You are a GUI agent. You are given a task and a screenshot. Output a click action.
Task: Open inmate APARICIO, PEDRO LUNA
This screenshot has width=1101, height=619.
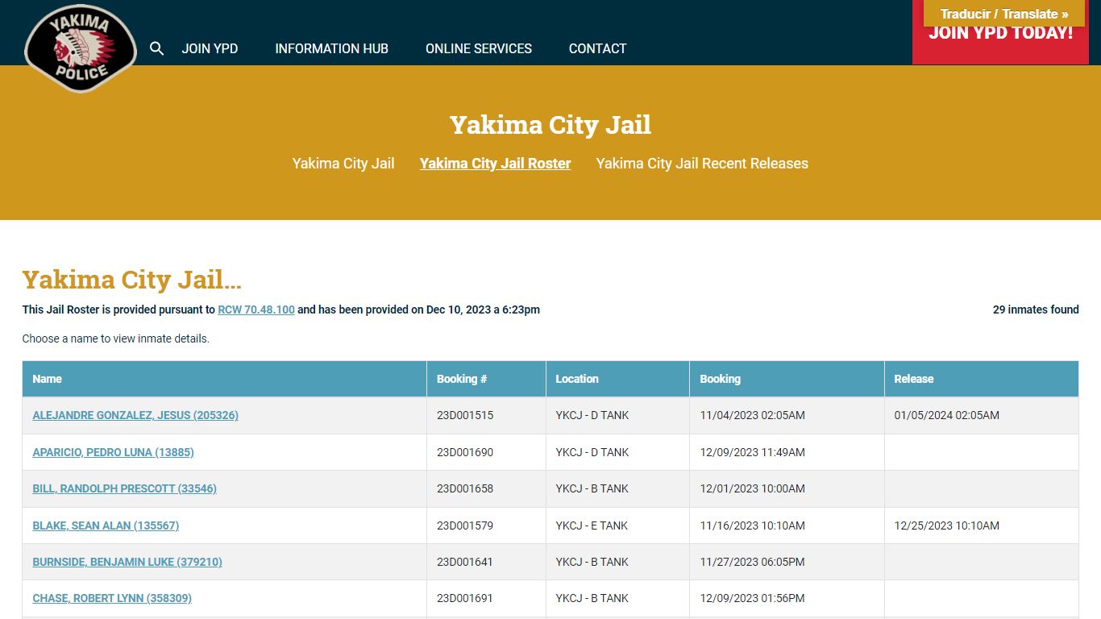coord(113,452)
